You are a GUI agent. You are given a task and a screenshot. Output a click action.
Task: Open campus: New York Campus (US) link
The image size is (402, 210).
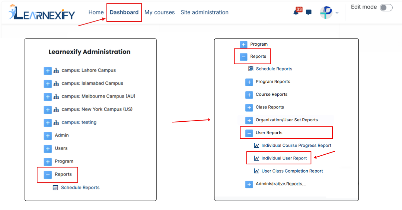(97, 109)
